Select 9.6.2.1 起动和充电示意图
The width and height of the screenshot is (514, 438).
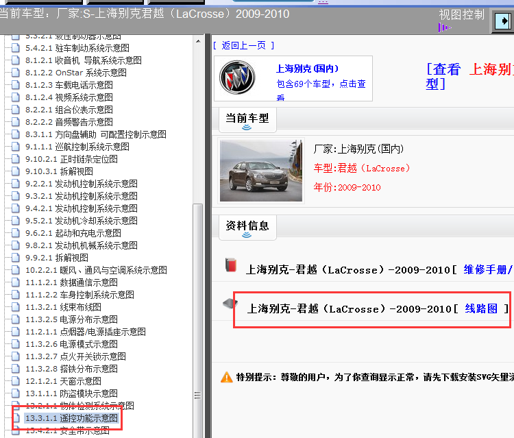pyautogui.click(x=73, y=233)
